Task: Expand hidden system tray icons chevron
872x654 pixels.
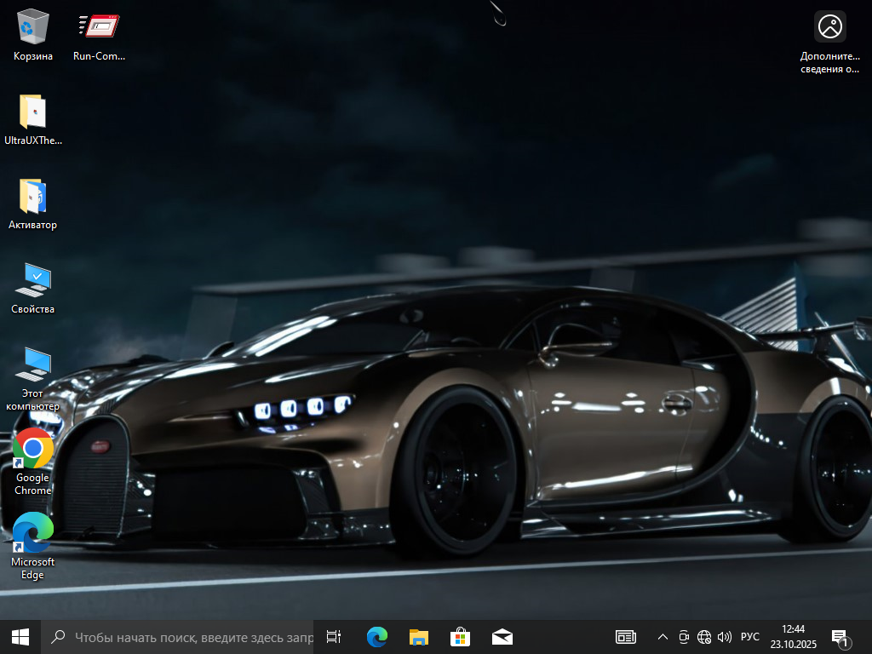Action: pyautogui.click(x=663, y=636)
